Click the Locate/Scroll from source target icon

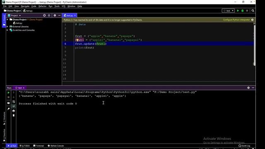[44, 15]
